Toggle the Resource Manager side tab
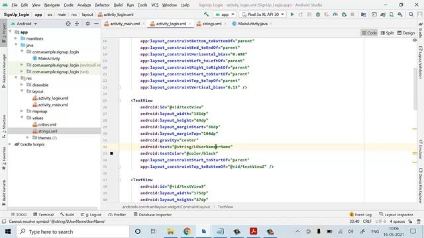424x238 pixels. click(4, 71)
